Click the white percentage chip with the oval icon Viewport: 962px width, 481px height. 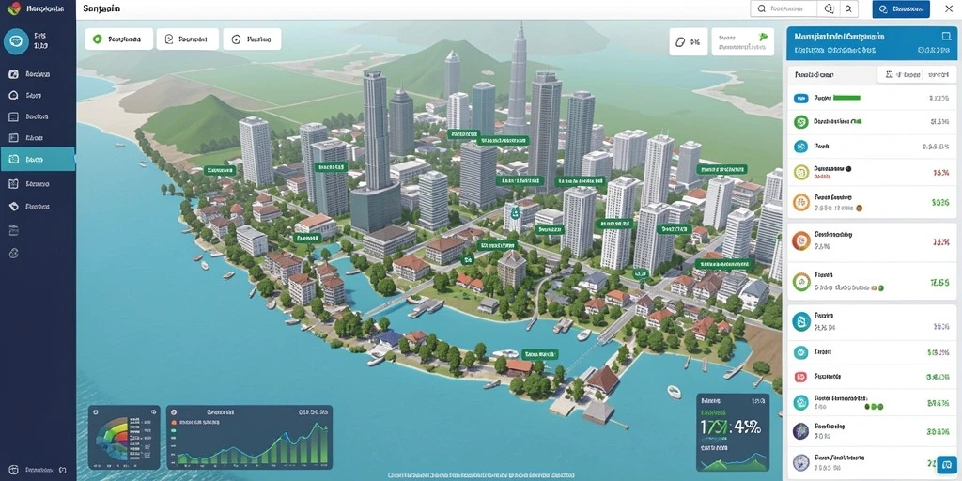pyautogui.click(x=688, y=41)
